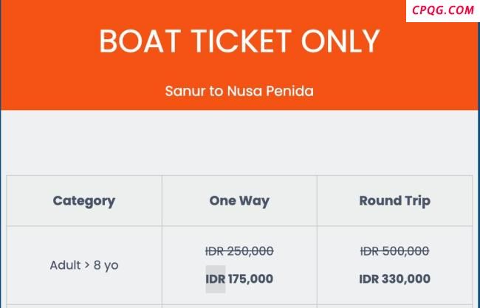
Task: Select the Sanur to Nusa Penida subtitle
Action: (x=239, y=91)
